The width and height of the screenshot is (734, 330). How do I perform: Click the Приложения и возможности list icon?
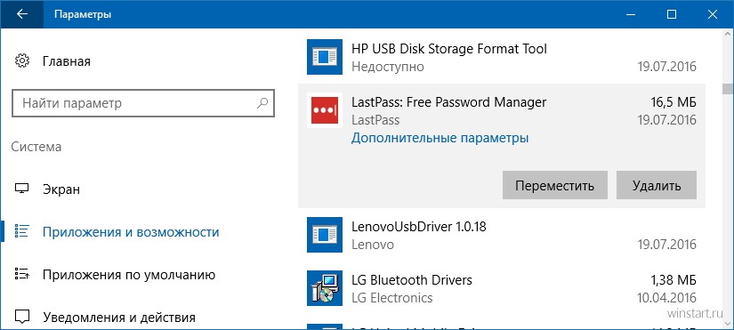tap(22, 231)
